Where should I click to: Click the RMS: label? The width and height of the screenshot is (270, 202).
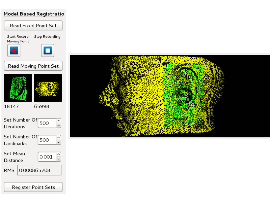pos(10,170)
